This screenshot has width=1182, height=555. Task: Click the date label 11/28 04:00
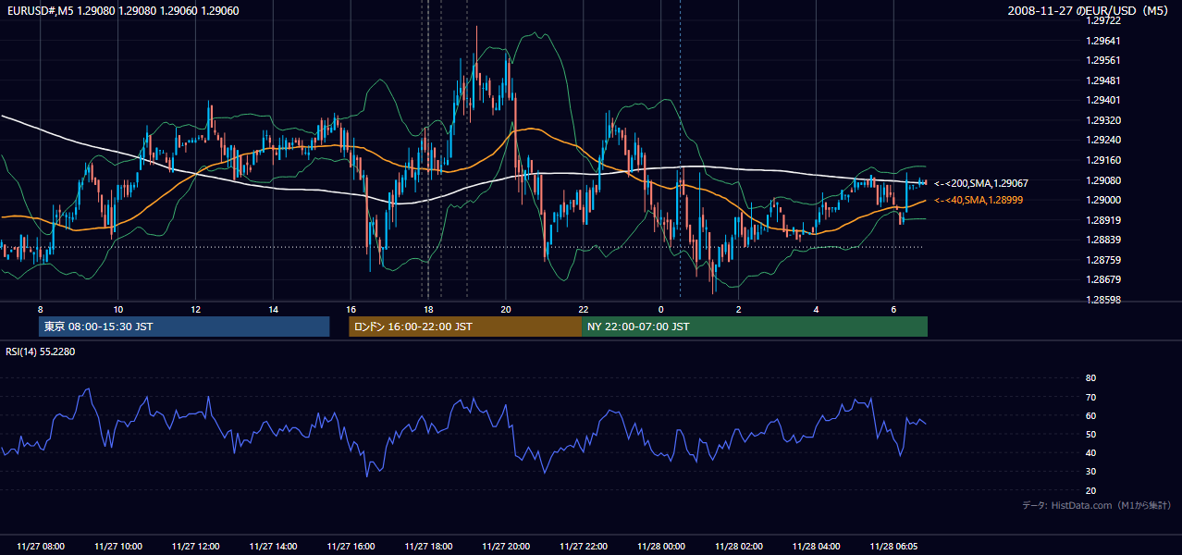click(817, 547)
